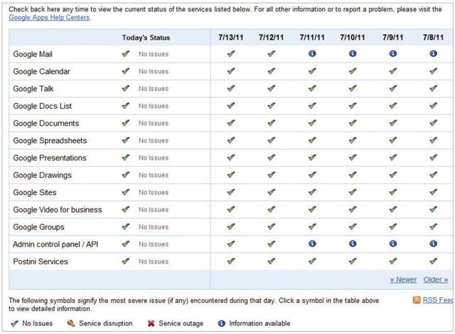Click the 7/11/11 column header

[x=312, y=38]
